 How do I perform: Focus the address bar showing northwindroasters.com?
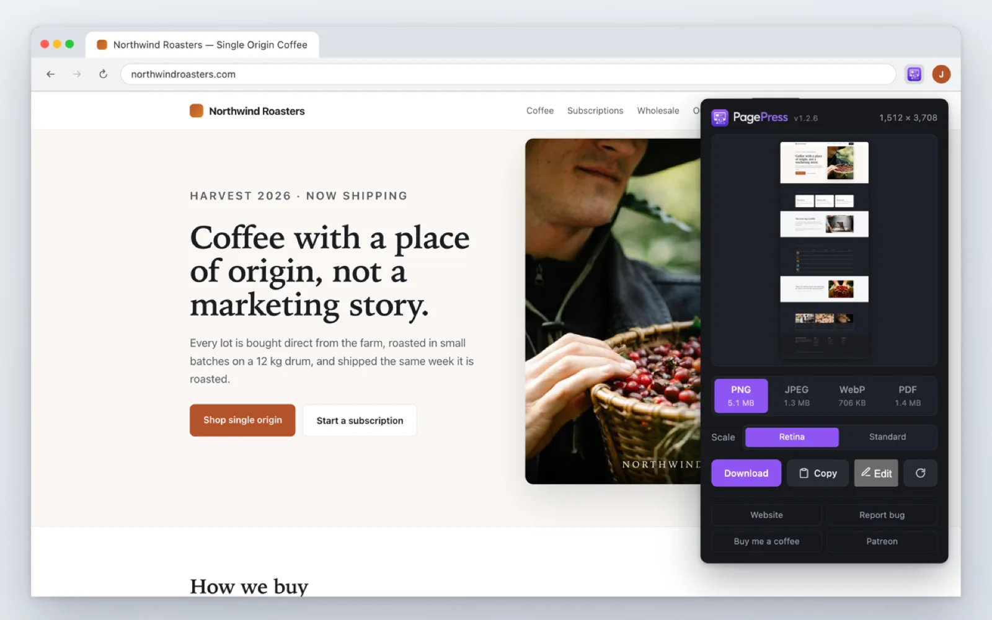[508, 74]
